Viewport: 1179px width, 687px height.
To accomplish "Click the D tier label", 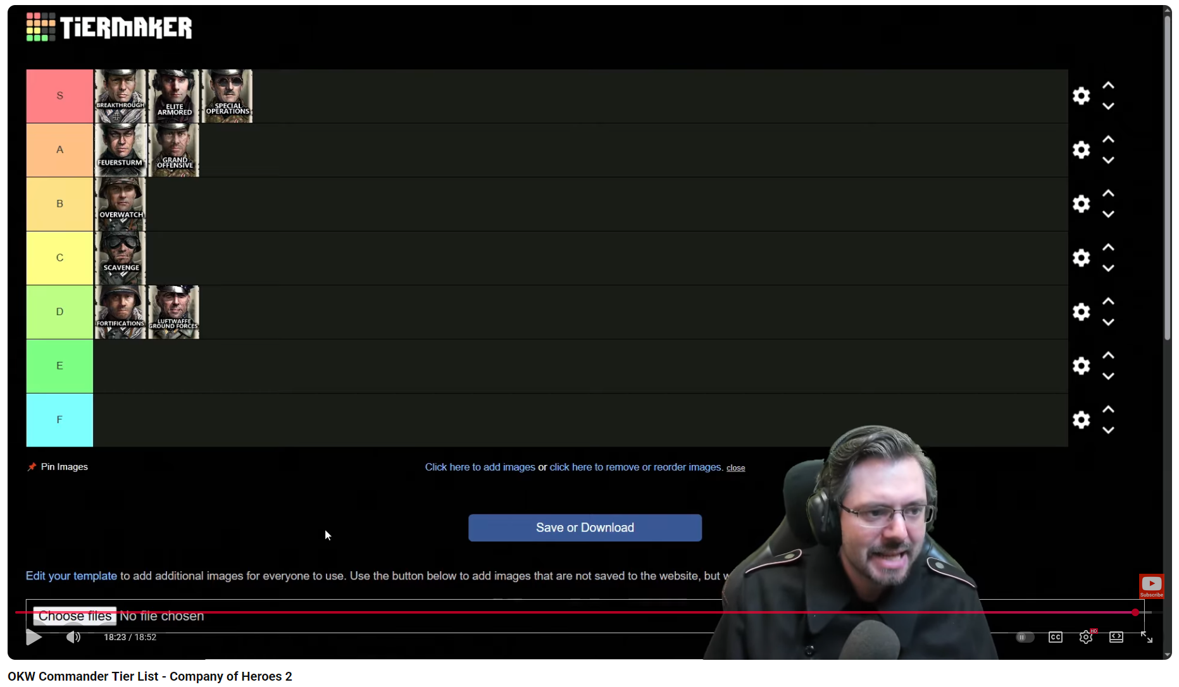I will pos(59,312).
